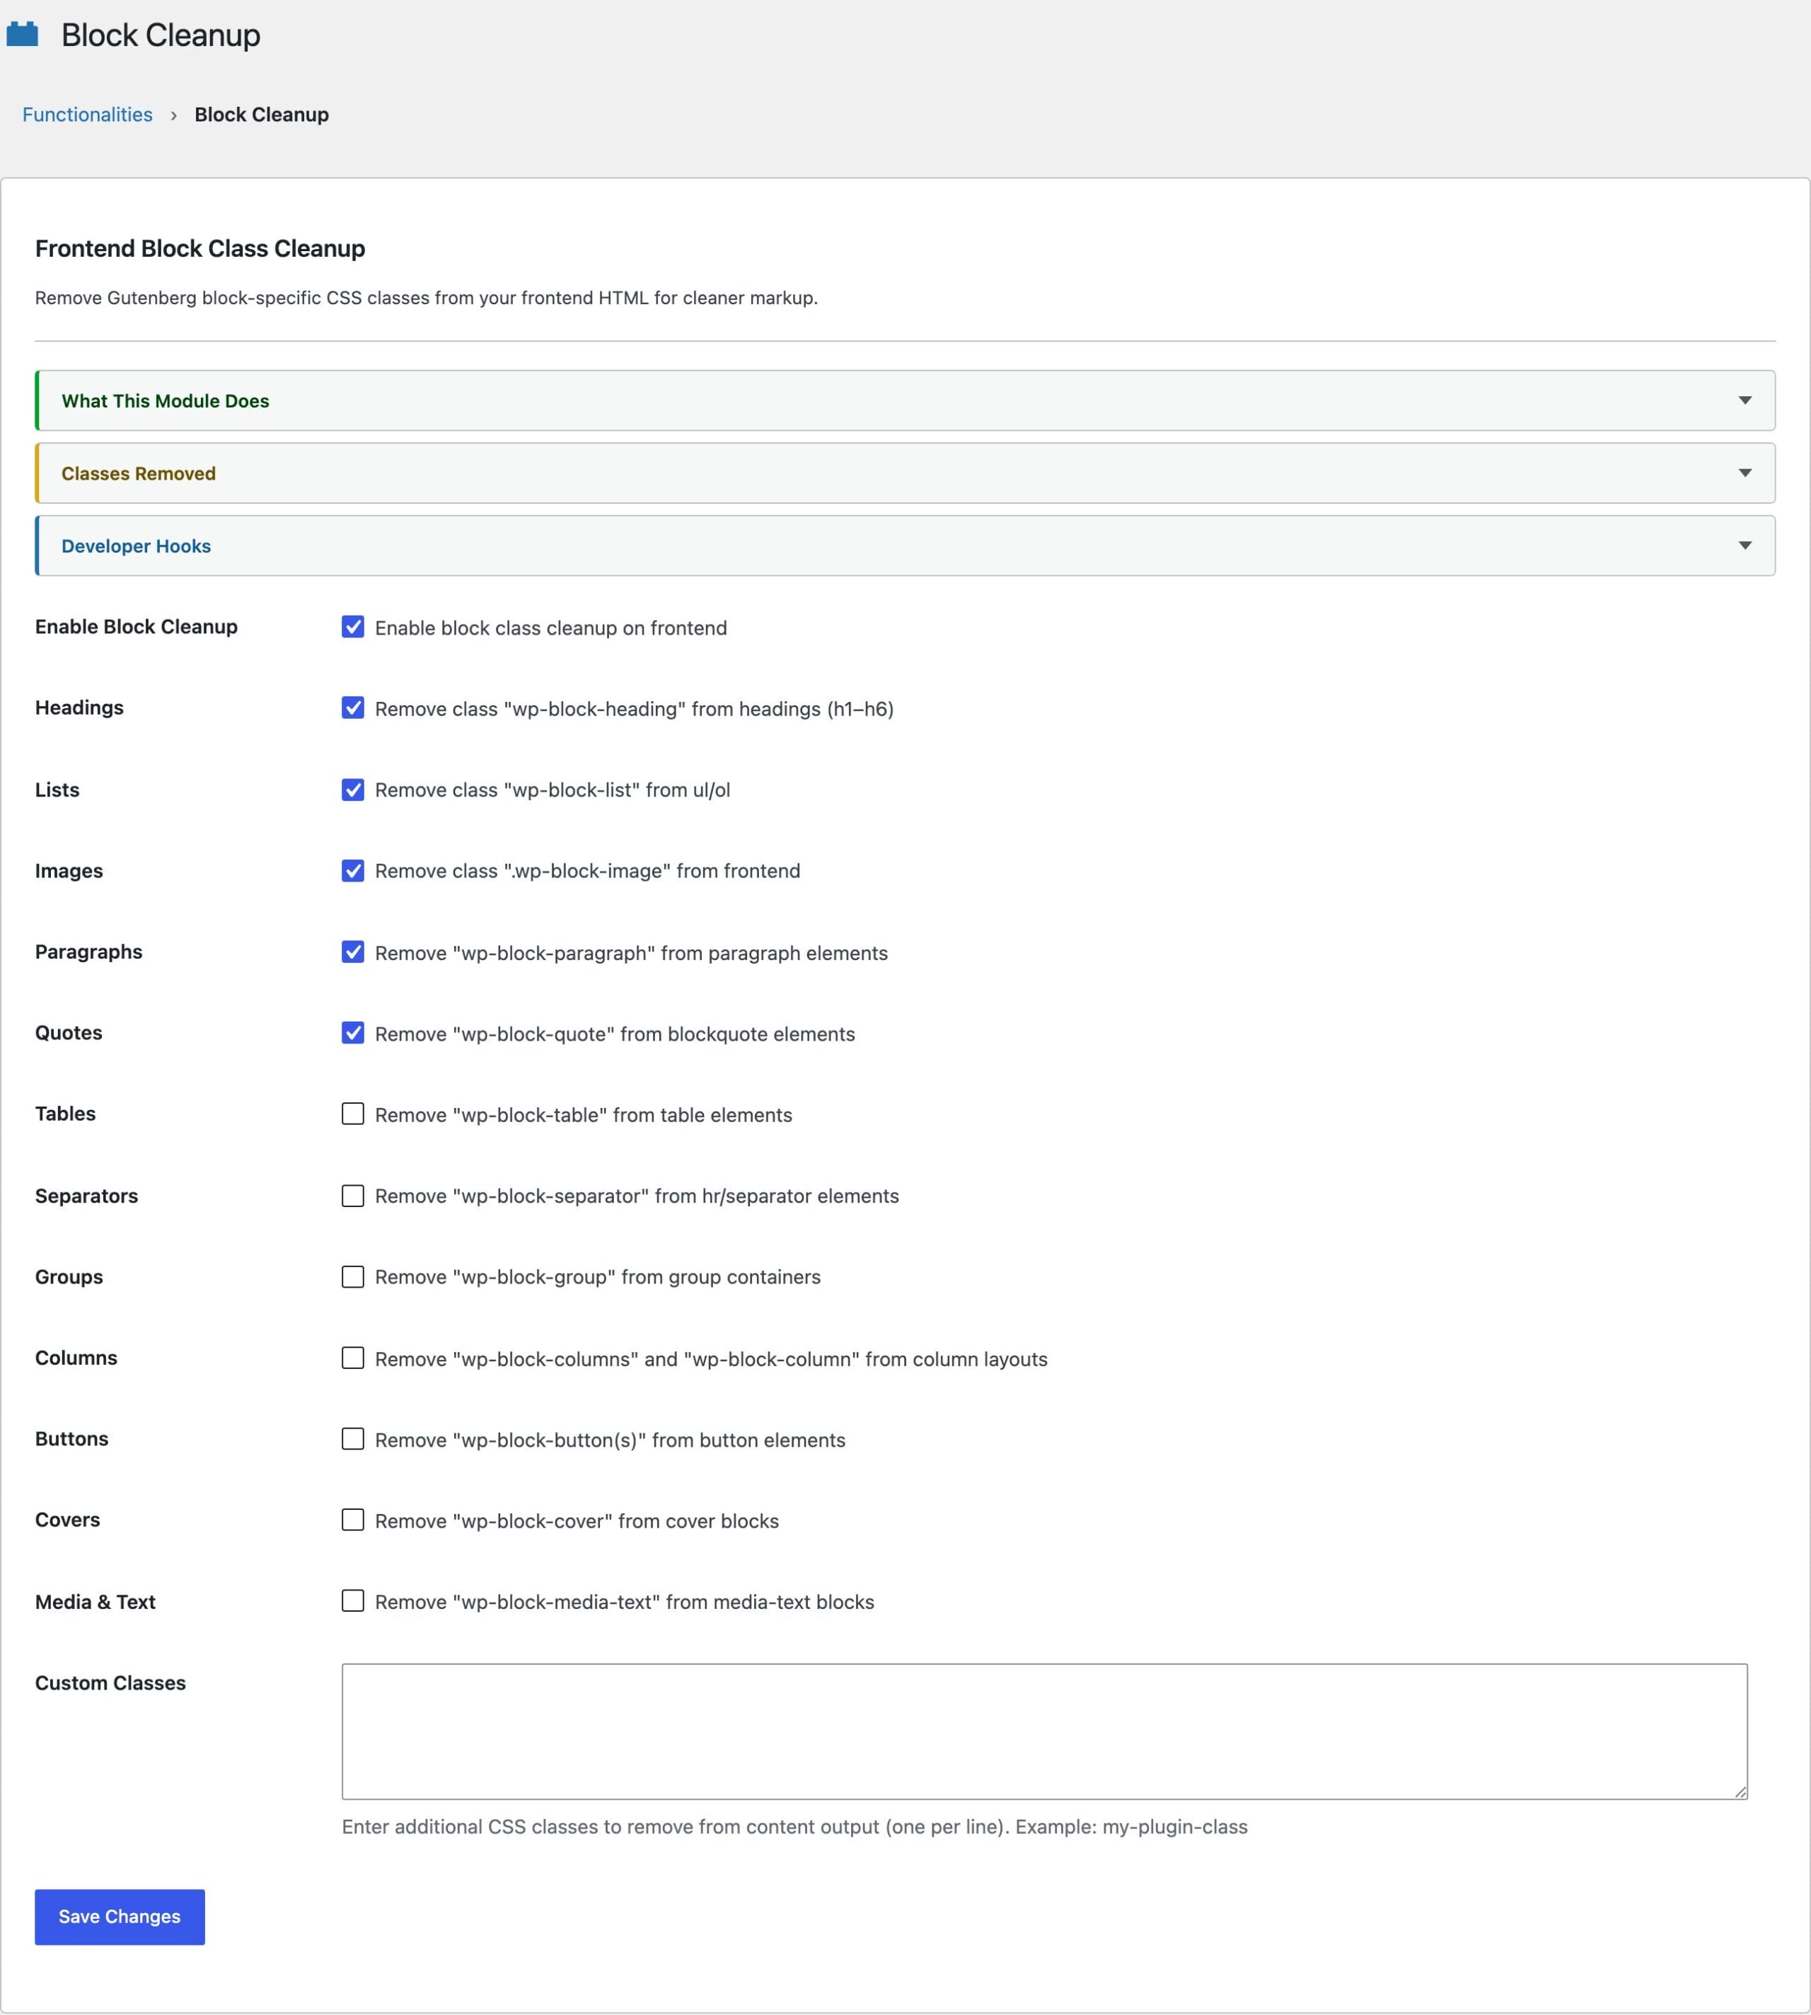Expand the Classes Removed section
Viewport: 1811px width, 2015px height.
[905, 473]
